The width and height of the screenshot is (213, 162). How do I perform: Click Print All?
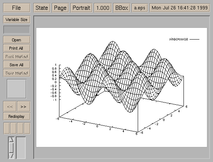click(17, 48)
